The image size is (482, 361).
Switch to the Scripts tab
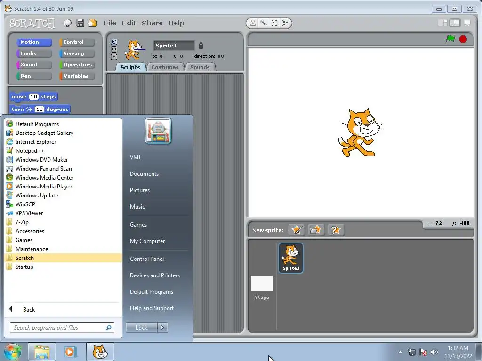pos(130,67)
